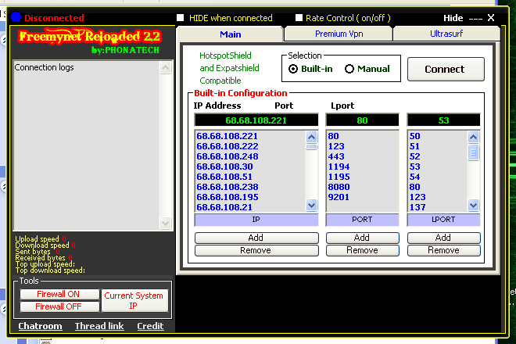
Task: Enable Rate Control on/off checkbox
Action: click(x=299, y=18)
